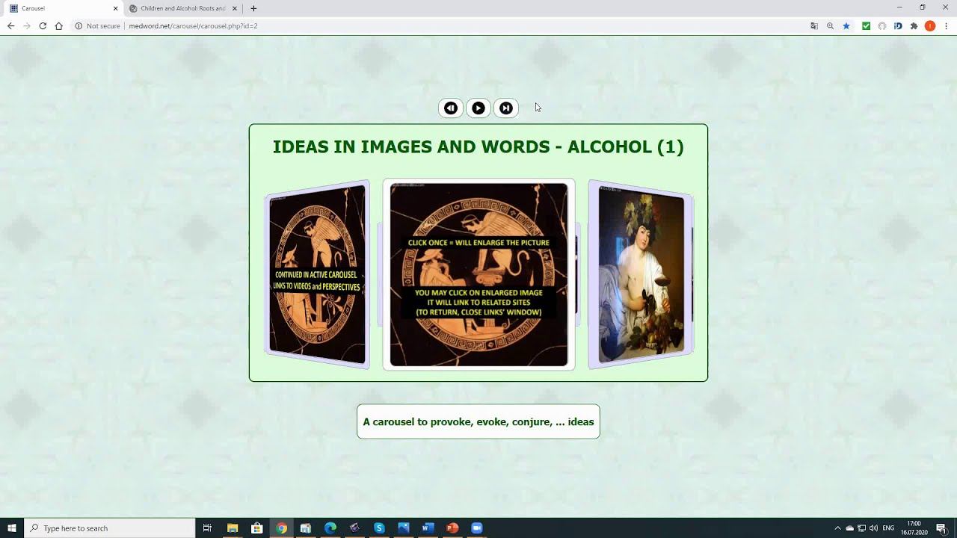
Task: View 'Not secure' site information
Action: click(97, 25)
